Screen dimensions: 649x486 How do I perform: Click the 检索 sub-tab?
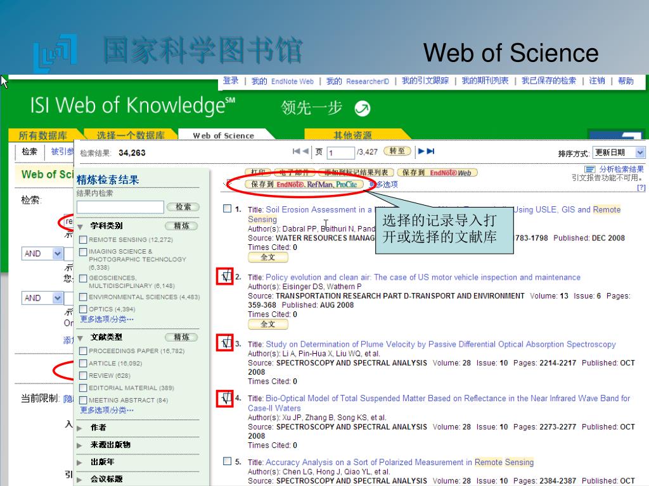point(29,152)
